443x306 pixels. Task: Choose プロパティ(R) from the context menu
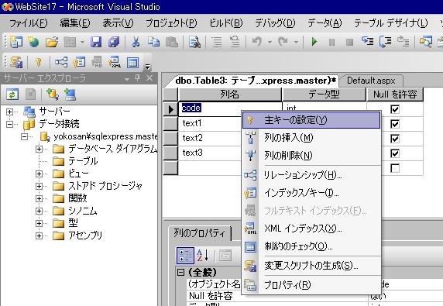(311, 285)
